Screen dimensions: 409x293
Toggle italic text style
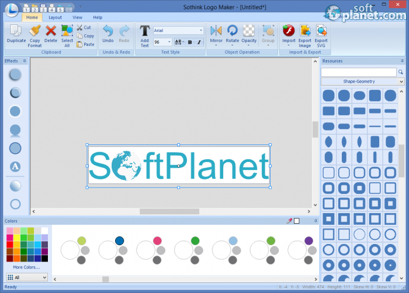199,42
